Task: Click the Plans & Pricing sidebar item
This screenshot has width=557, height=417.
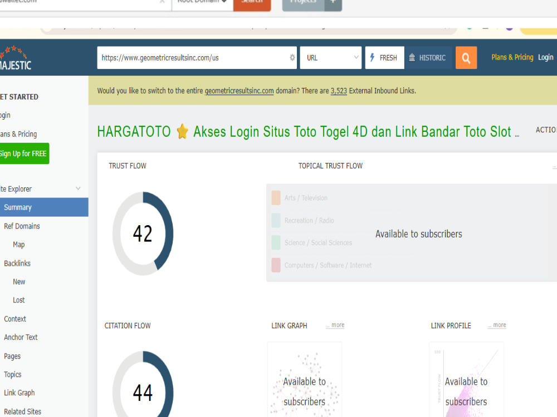Action: point(18,134)
